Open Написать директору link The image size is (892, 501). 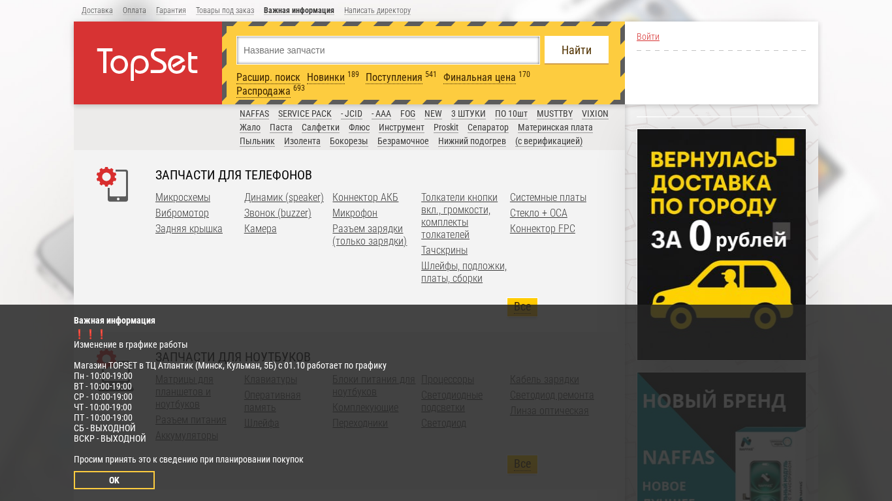coord(377,10)
